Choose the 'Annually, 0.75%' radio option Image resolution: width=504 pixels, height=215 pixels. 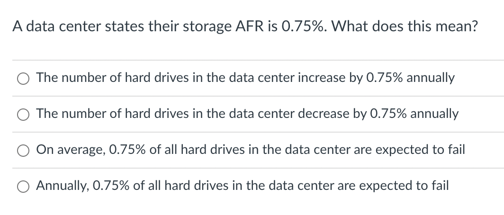point(23,187)
